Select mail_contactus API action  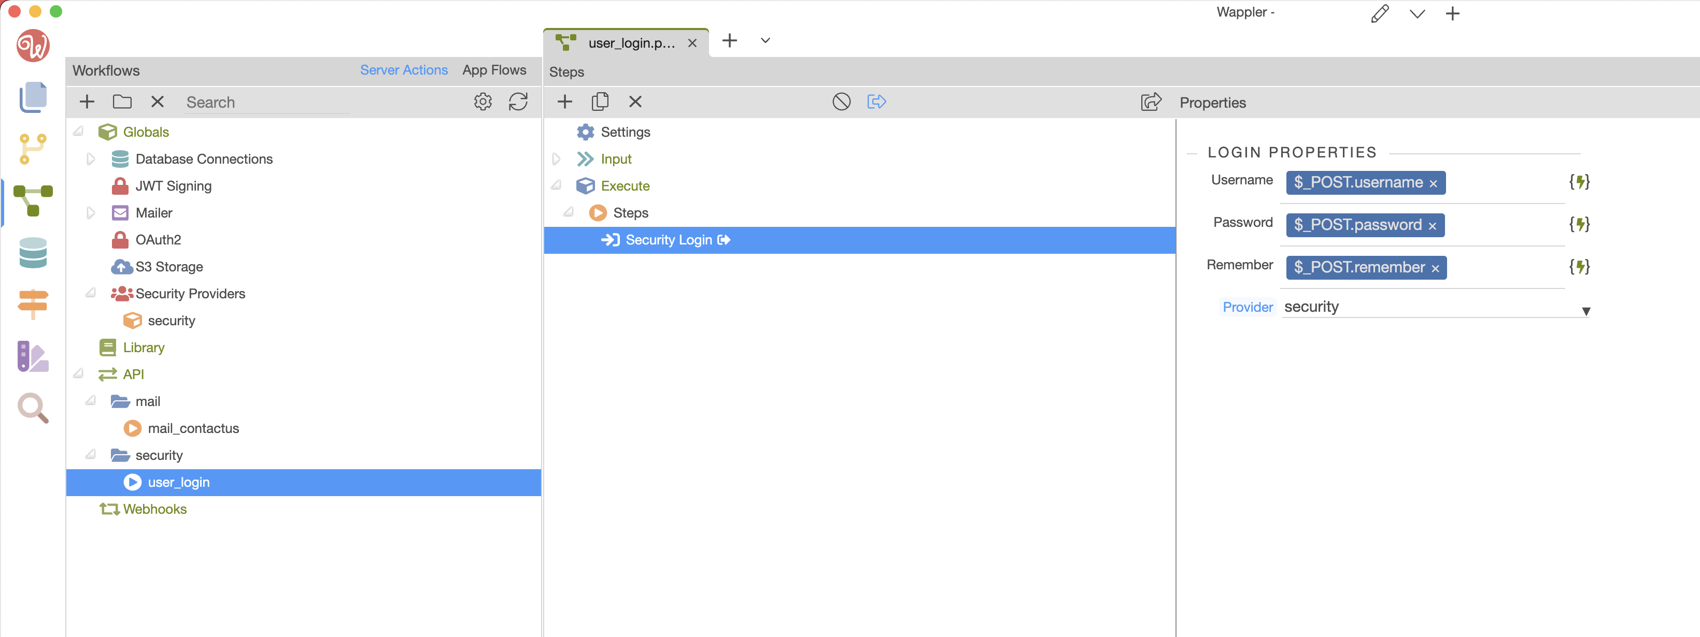pos(193,428)
